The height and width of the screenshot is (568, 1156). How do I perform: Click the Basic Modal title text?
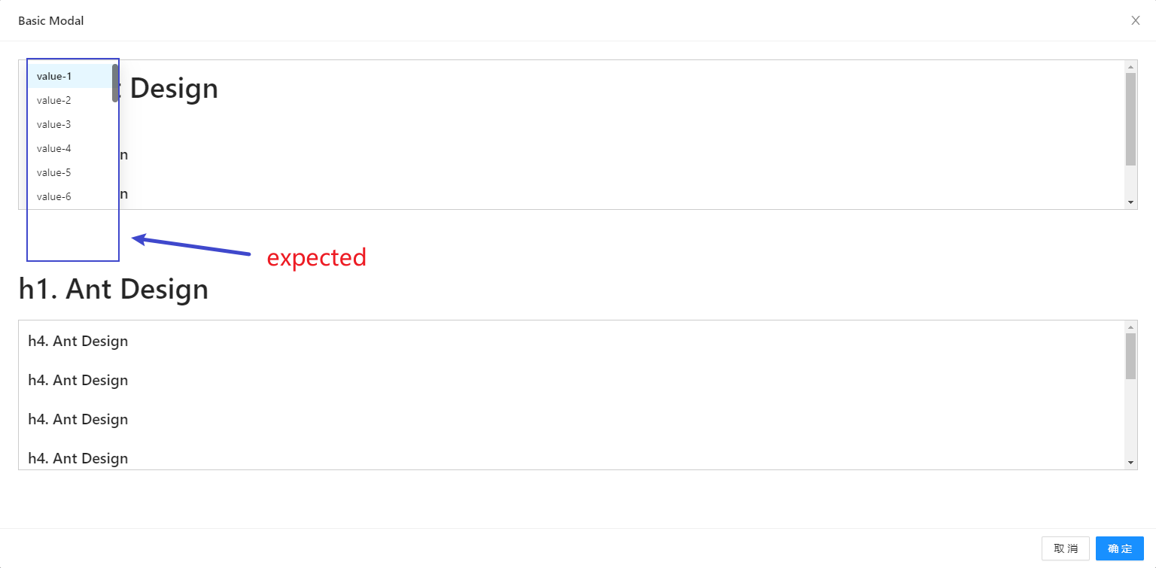[50, 20]
